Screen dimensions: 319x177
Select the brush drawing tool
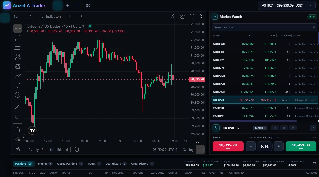pyautogui.click(x=17, y=76)
